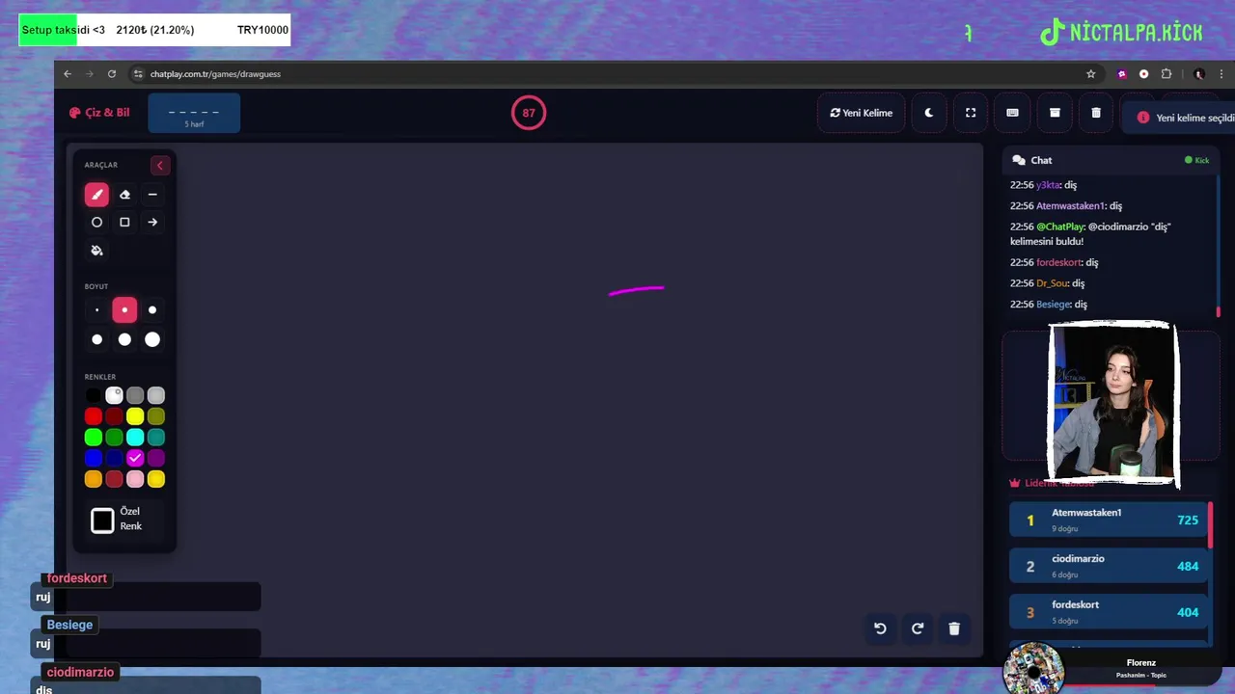Select the brush drawing tool
Screen dimensions: 1235x694
click(96, 195)
